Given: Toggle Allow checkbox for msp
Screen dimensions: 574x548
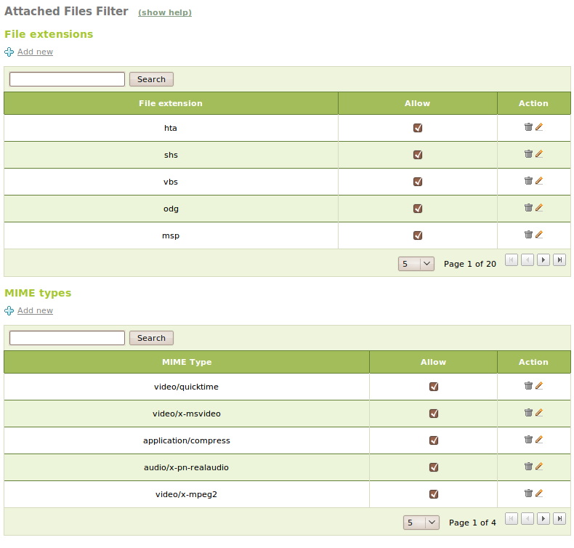Looking at the screenshot, I should tap(418, 235).
